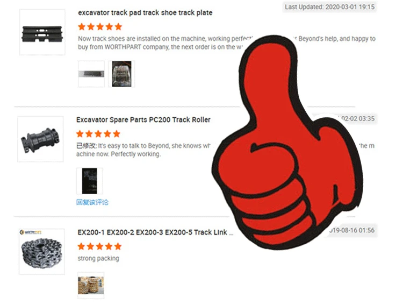Open 'Excavator Spare Parts PC200 Track Roller' title
Image resolution: width=403 pixels, height=305 pixels.
143,120
